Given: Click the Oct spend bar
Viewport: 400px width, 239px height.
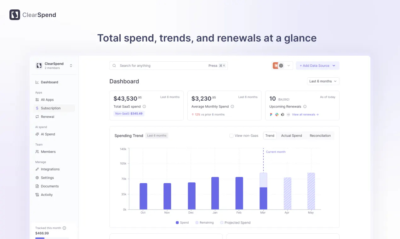Looking at the screenshot, I should tap(143, 196).
